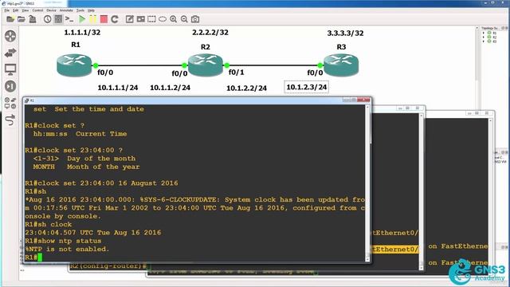
Task: Stop all devices with red square button
Action: [x=104, y=19]
